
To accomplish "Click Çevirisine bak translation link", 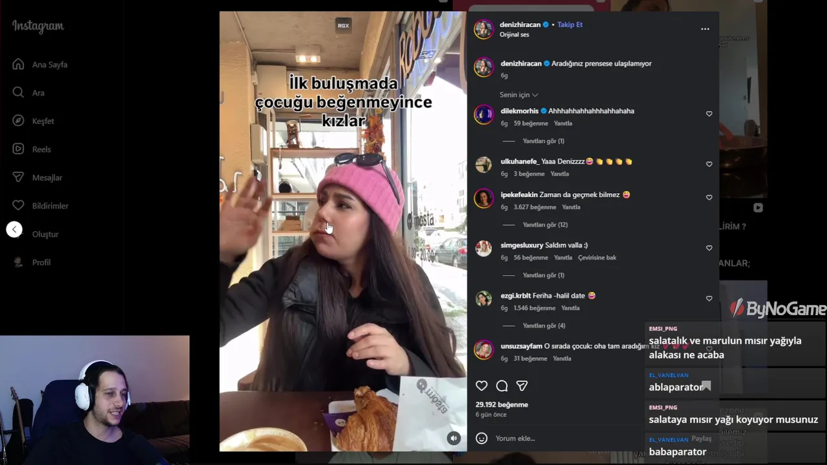I will pyautogui.click(x=597, y=258).
